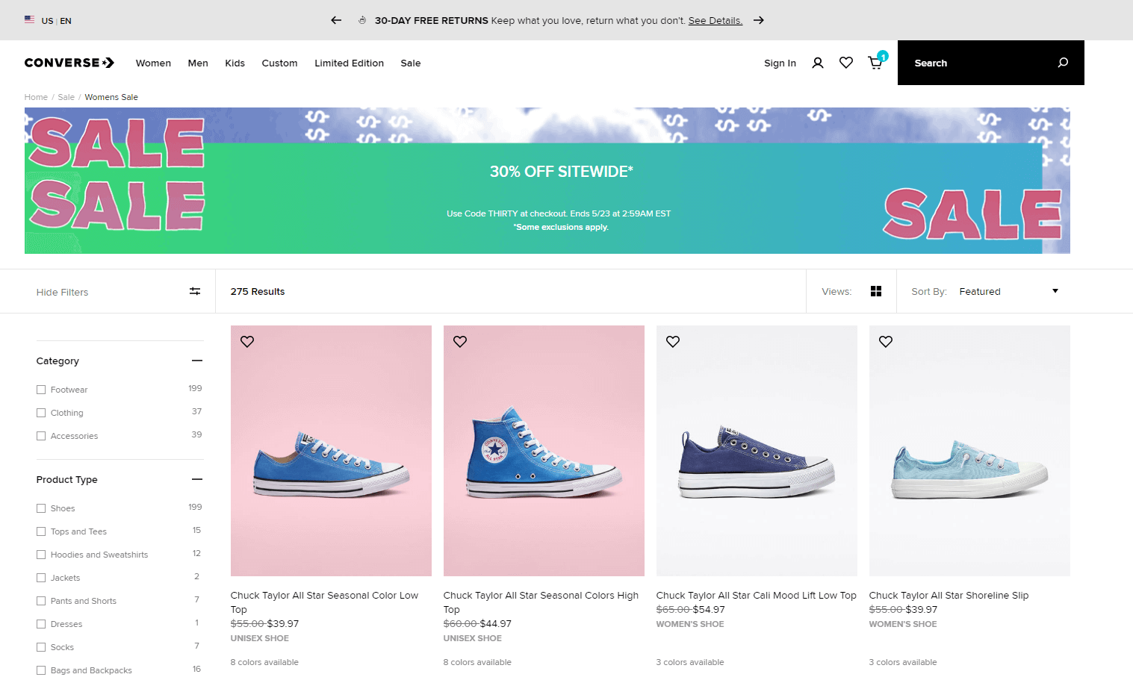Click the 'Womens Sale' breadcrumb text
The width and height of the screenshot is (1133, 680).
click(x=111, y=97)
